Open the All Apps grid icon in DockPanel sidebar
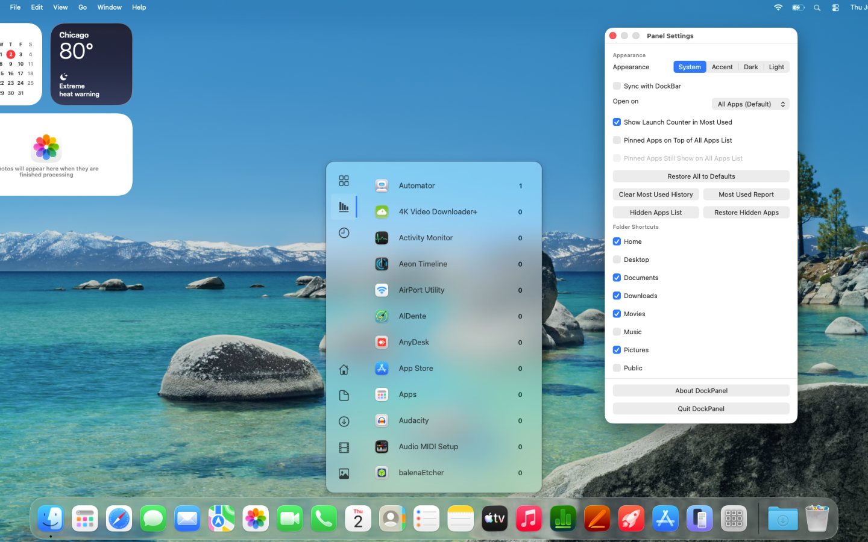The width and height of the screenshot is (868, 542). [344, 181]
